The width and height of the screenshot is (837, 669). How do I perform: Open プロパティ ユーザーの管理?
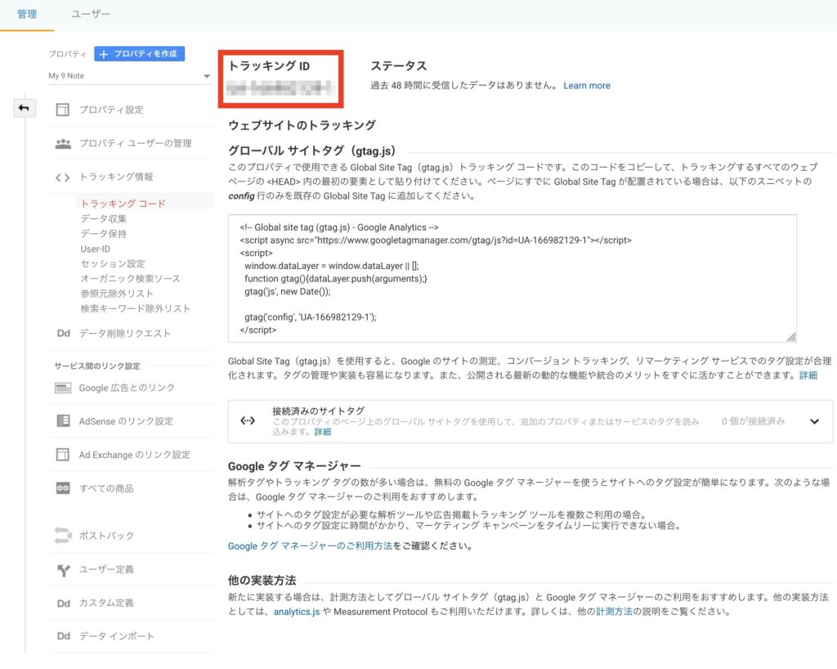[135, 144]
